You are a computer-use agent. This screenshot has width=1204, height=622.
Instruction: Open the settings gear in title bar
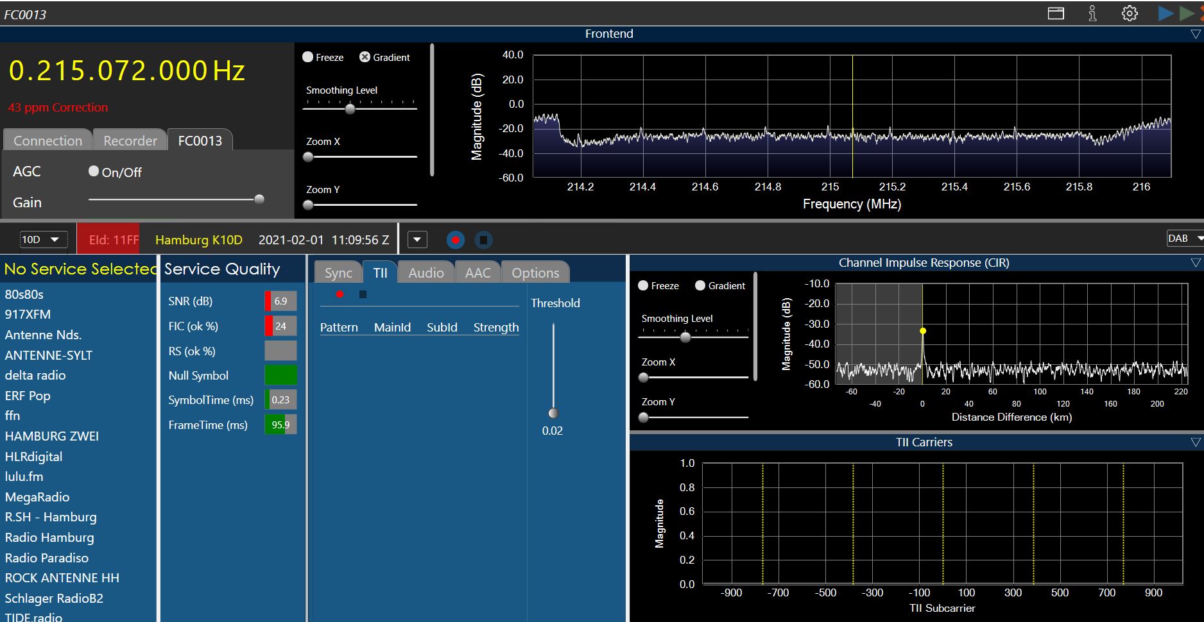click(x=1130, y=13)
